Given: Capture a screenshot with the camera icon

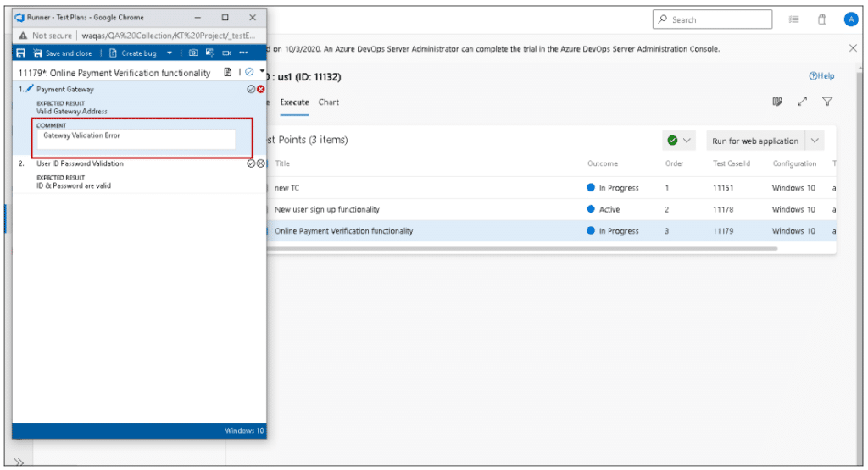Looking at the screenshot, I should [193, 53].
